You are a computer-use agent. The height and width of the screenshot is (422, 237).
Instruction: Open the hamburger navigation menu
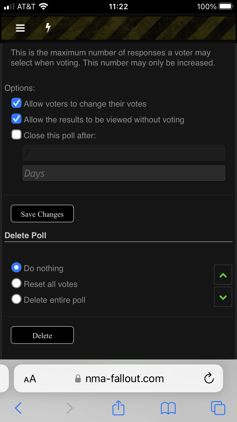point(20,28)
